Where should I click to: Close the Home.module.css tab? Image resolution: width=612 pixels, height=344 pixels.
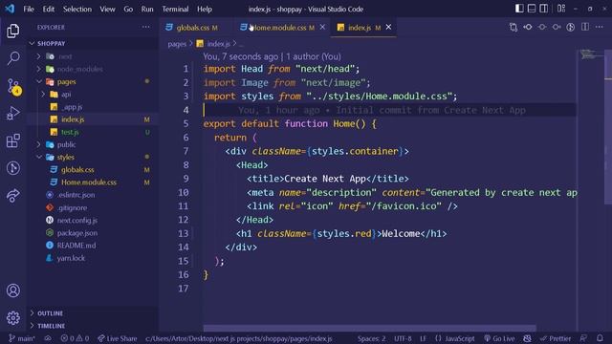[x=322, y=27]
